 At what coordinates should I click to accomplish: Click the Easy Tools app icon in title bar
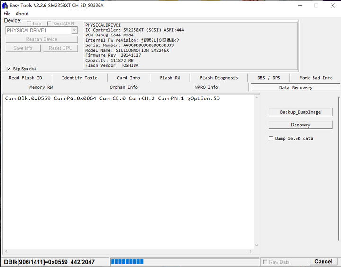point(5,5)
